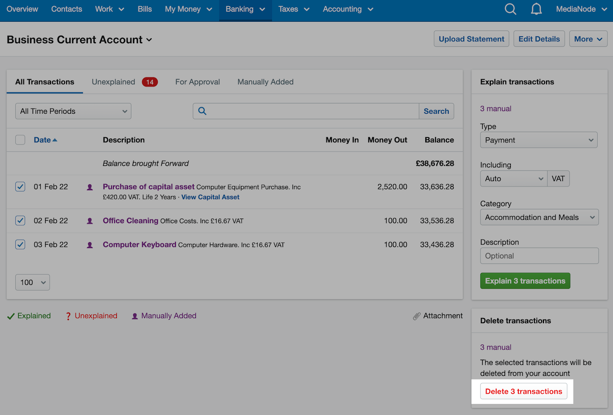Click the contact icon beside Office Cleaning
This screenshot has height=415, width=613.
coord(90,221)
